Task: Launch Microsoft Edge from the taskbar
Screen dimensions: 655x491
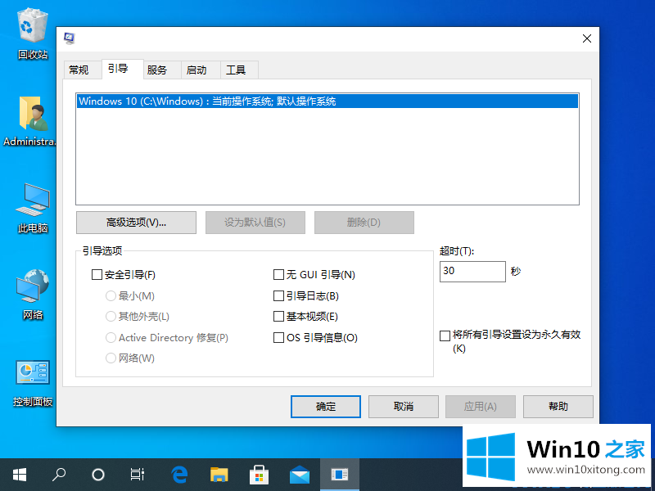Action: tap(179, 474)
